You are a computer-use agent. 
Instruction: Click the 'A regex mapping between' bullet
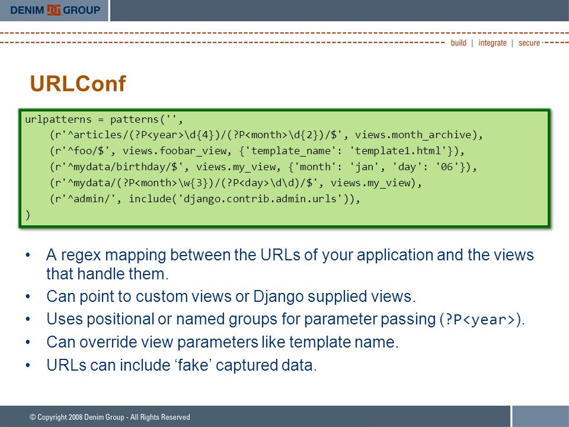(x=290, y=264)
